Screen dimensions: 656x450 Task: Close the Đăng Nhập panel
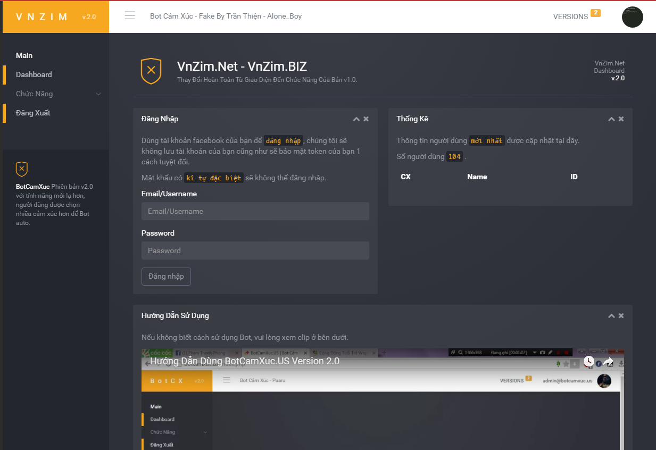[x=366, y=119]
